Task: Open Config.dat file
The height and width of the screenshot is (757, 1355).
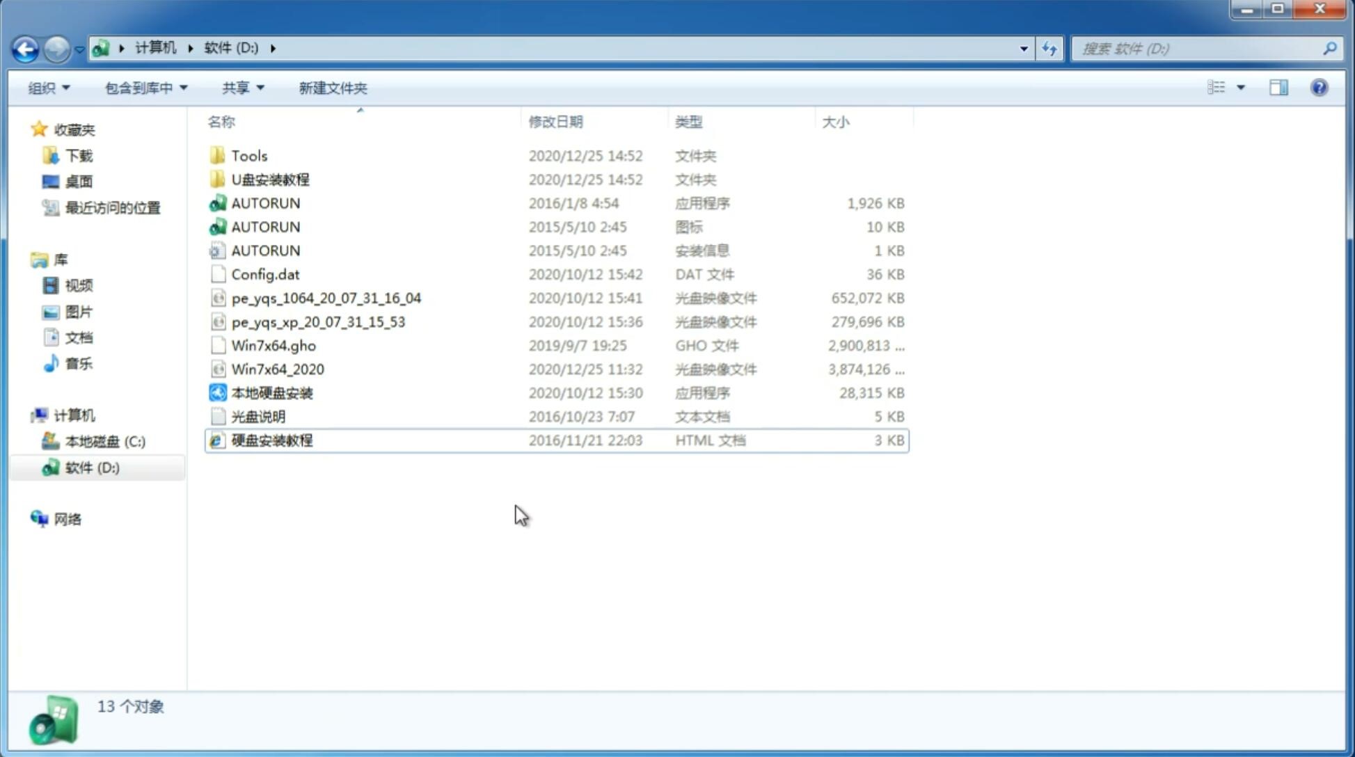Action: (265, 274)
